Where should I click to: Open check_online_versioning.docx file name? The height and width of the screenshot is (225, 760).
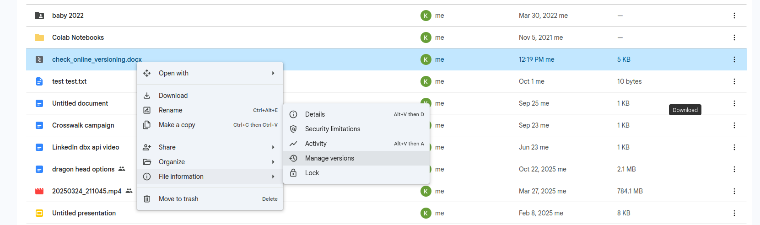coord(97,59)
